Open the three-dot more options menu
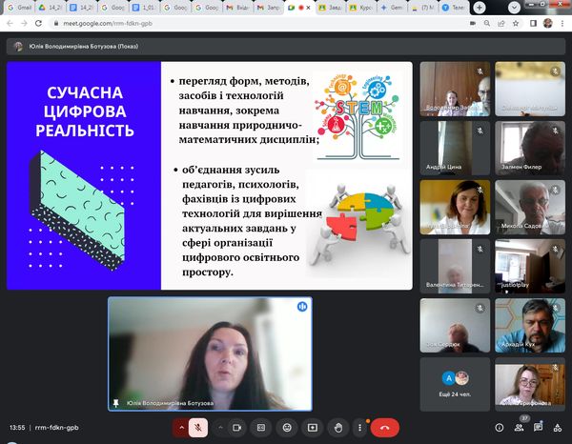Viewport: 572px width, 444px height. pyautogui.click(x=359, y=428)
